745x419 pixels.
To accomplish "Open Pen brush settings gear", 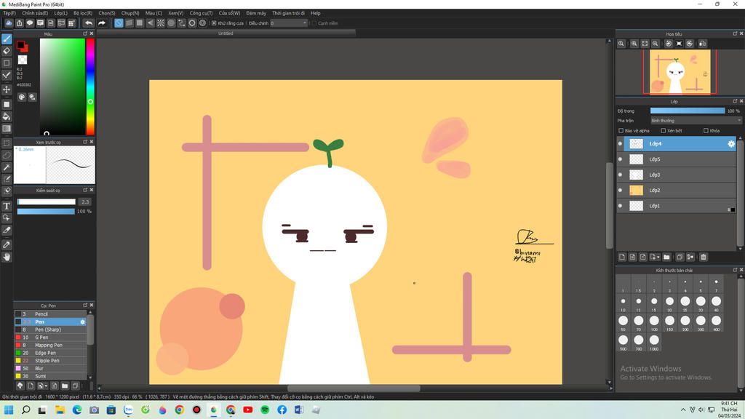I will tap(83, 322).
